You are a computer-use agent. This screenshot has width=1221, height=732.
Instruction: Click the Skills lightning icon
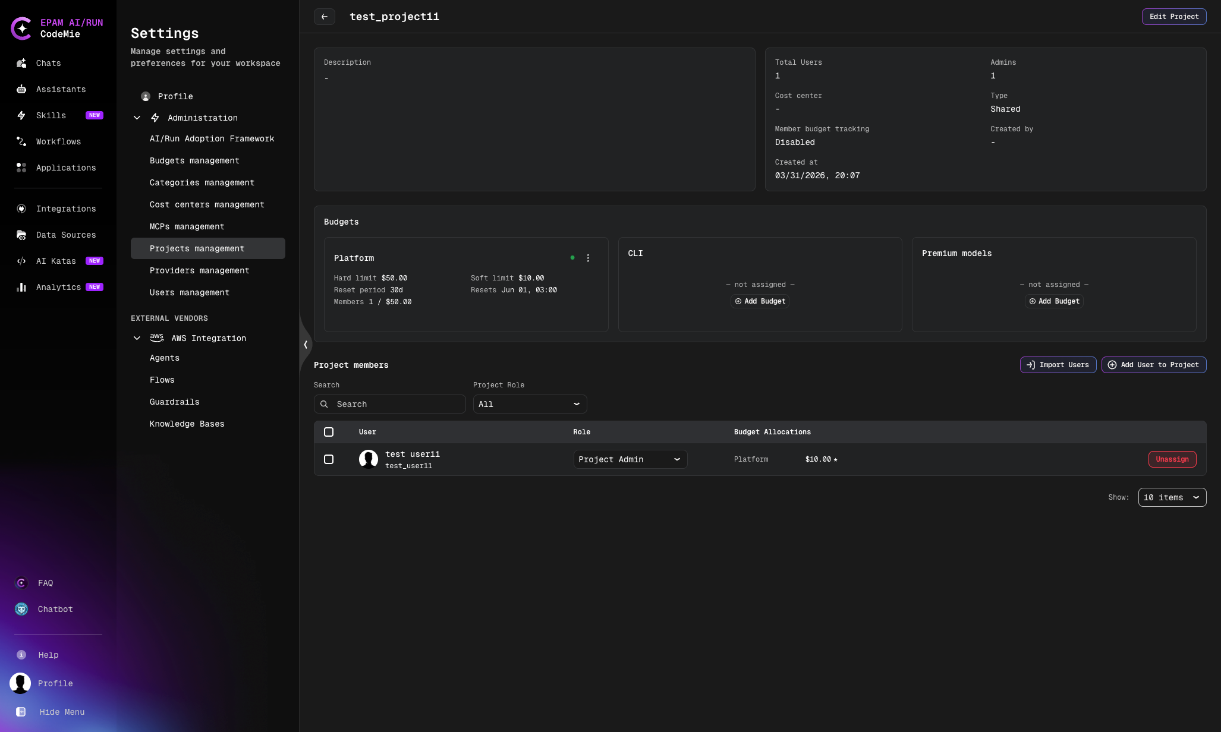(21, 115)
